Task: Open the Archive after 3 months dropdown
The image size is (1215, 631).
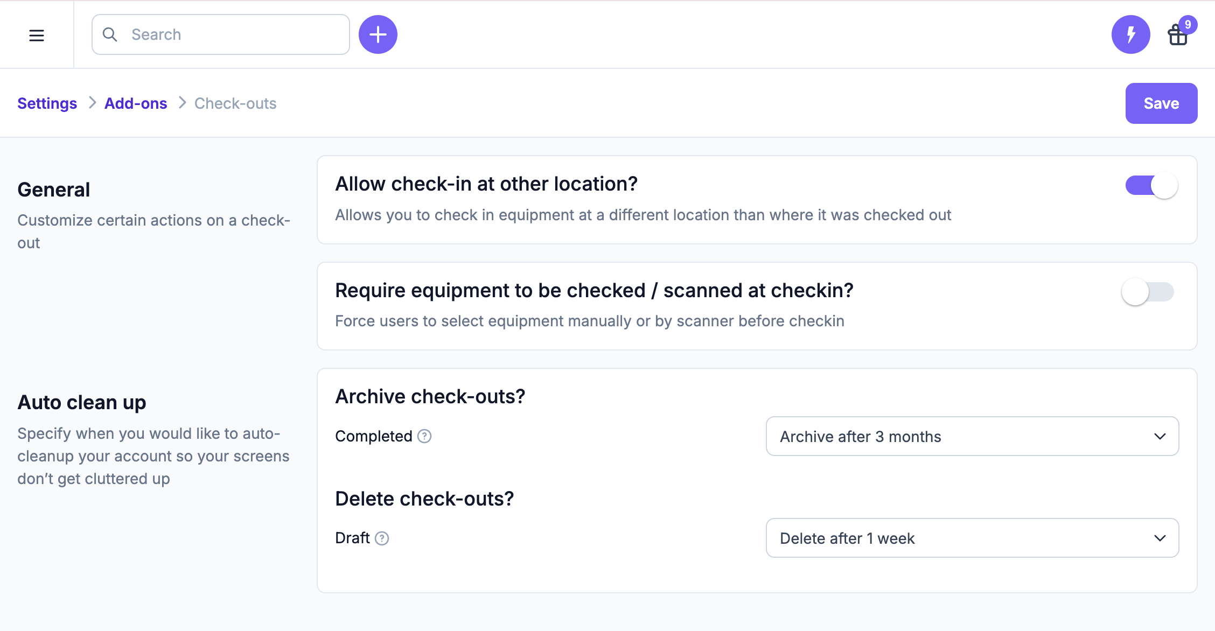Action: pos(972,436)
